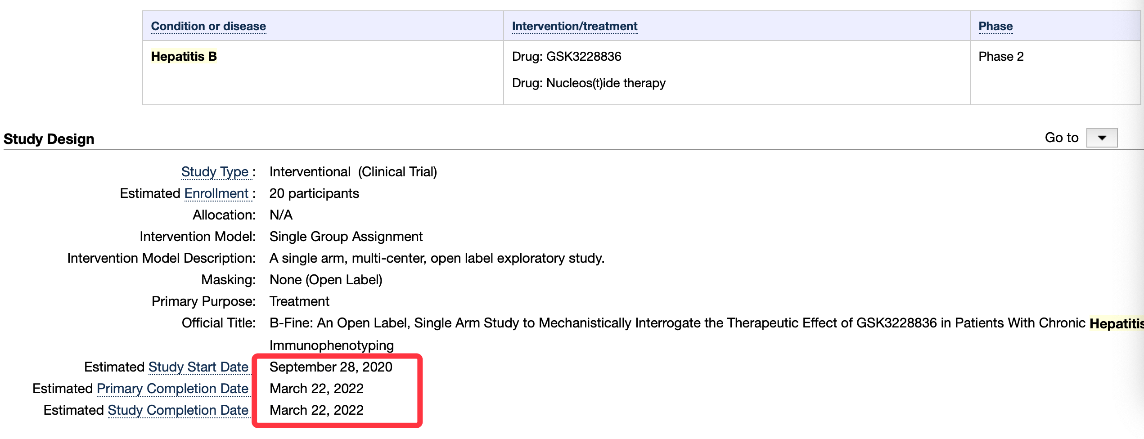Click the Enrollment link
This screenshot has width=1144, height=439.
[216, 193]
